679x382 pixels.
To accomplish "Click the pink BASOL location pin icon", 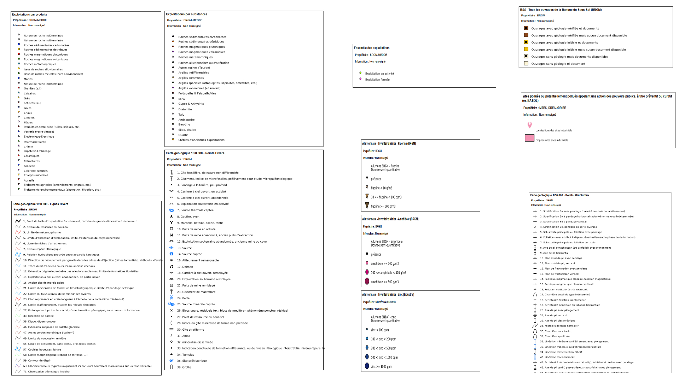I will point(529,125).
